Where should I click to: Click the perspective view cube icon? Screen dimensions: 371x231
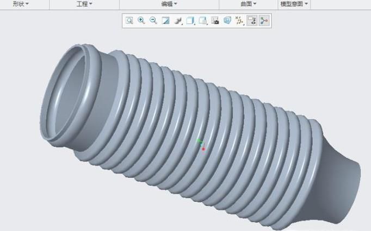pos(227,21)
